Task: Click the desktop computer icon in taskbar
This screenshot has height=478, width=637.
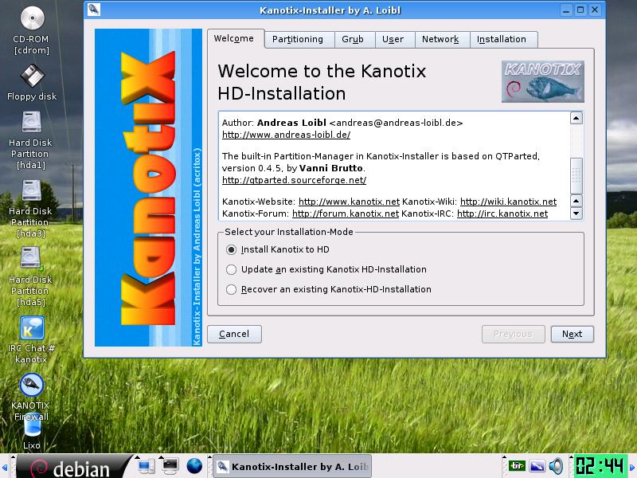Action: 147,466
